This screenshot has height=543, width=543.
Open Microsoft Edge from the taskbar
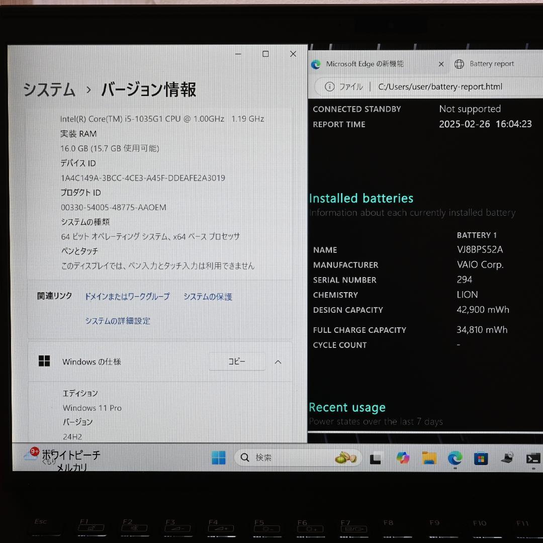coord(455,458)
